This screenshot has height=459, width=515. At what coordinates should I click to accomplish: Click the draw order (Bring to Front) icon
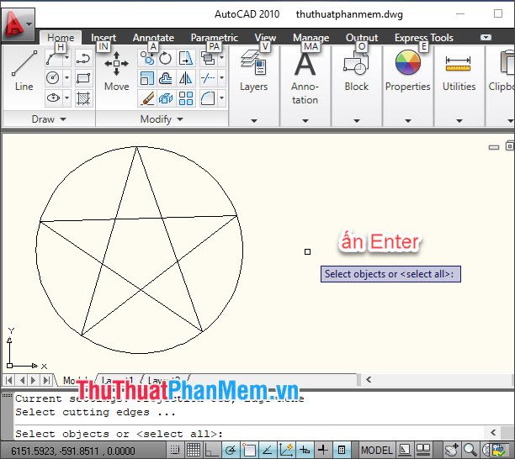pyautogui.click(x=208, y=59)
